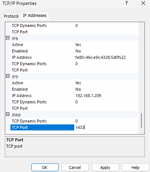Select IP9 TCP Dynamic Ports row
Image resolution: width=150 pixels, height=172 pixels.
74,102
